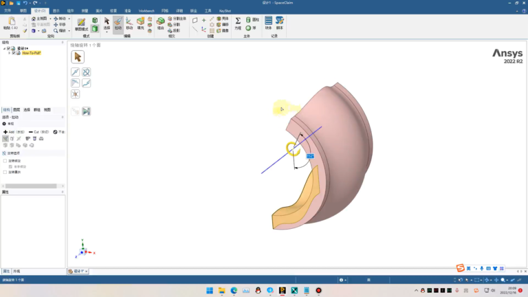
Task: Click the Mirror (镜像) create tool
Action: (x=223, y=31)
